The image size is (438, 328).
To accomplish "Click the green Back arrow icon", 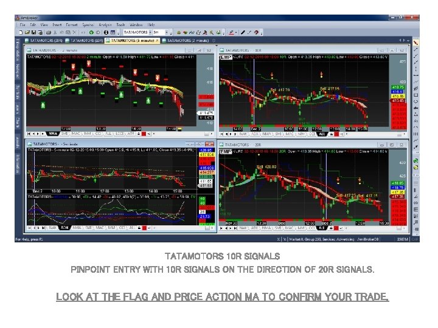I will (92, 32).
